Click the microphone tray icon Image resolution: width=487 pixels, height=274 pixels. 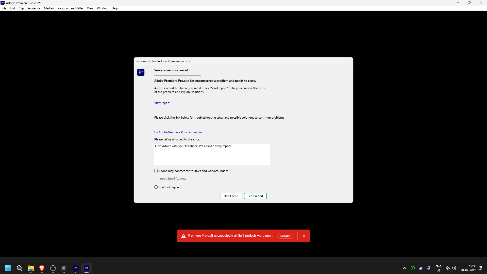click(x=429, y=268)
